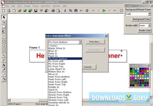Select the eraser tool
The height and width of the screenshot is (106, 153).
[4, 74]
